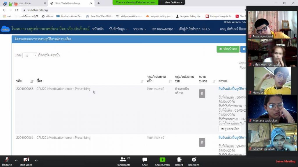The image size is (298, 167).
Task: Open the RM Knowledge menu item
Action: click(162, 29)
